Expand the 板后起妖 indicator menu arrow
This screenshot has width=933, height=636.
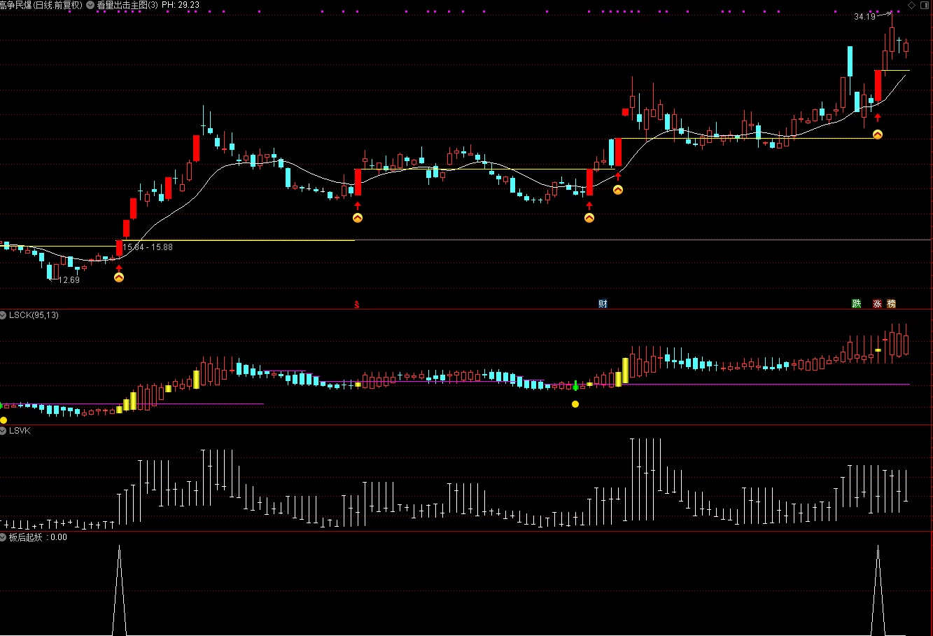[3, 537]
